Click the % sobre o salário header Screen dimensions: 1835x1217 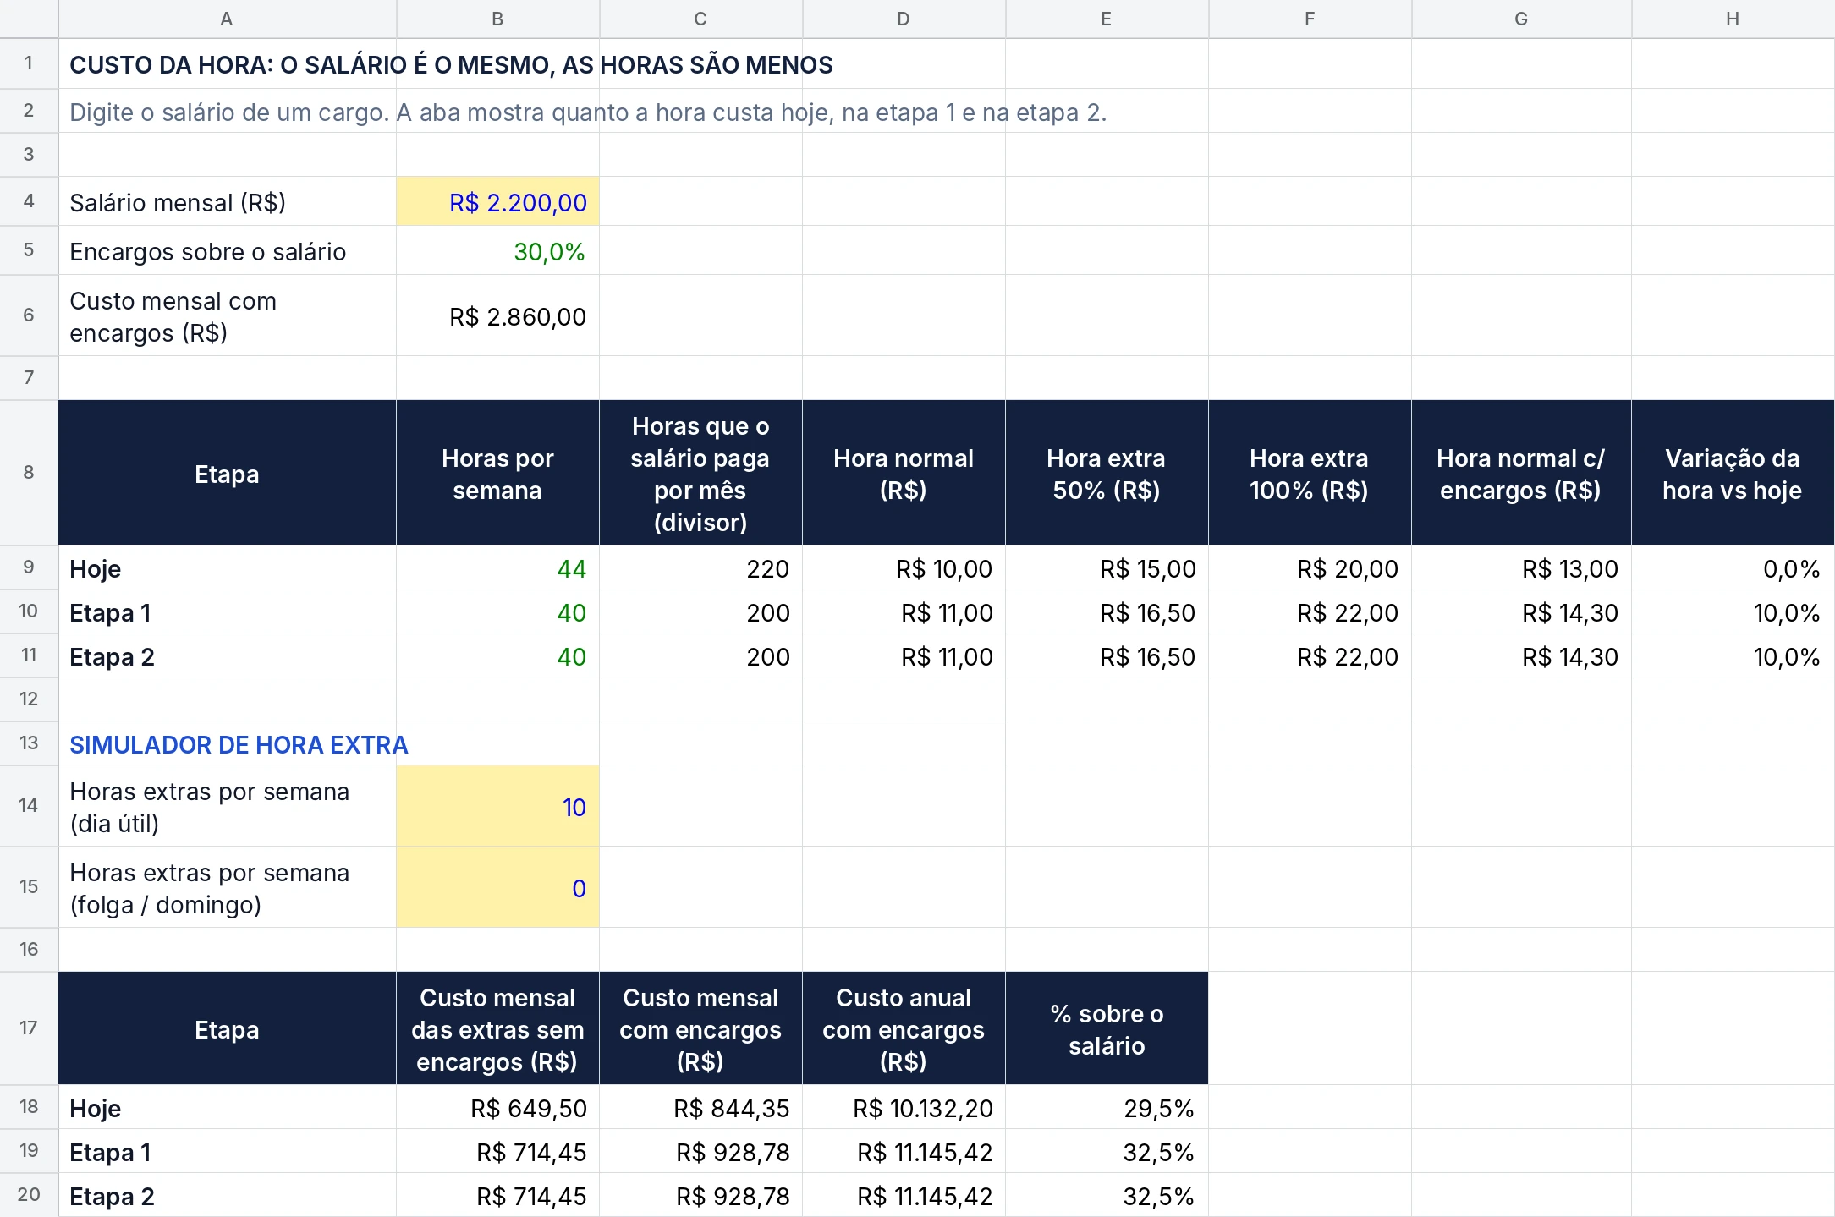[x=1107, y=1028]
